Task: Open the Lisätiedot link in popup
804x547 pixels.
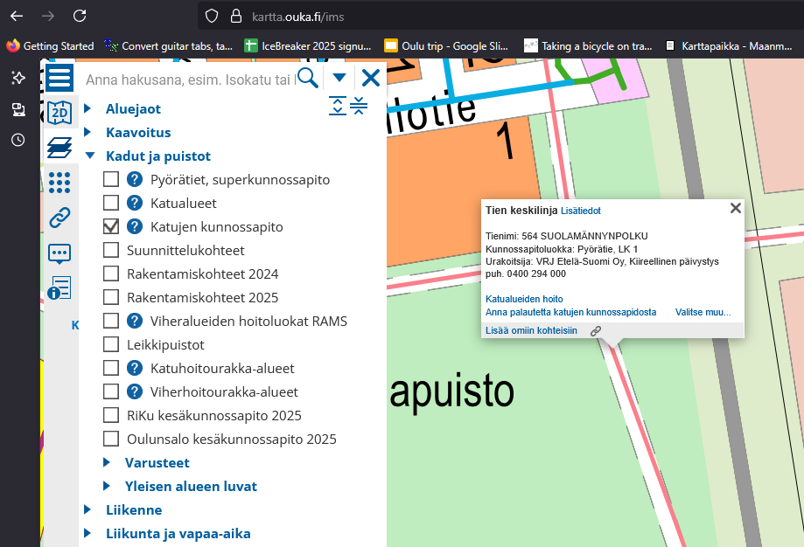Action: pos(581,211)
